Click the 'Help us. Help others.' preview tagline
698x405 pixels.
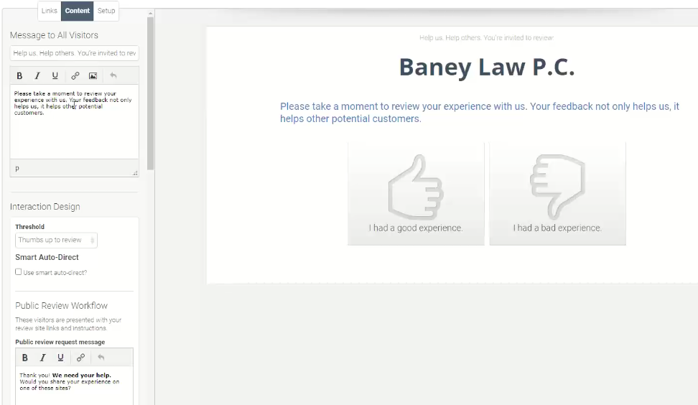[487, 38]
